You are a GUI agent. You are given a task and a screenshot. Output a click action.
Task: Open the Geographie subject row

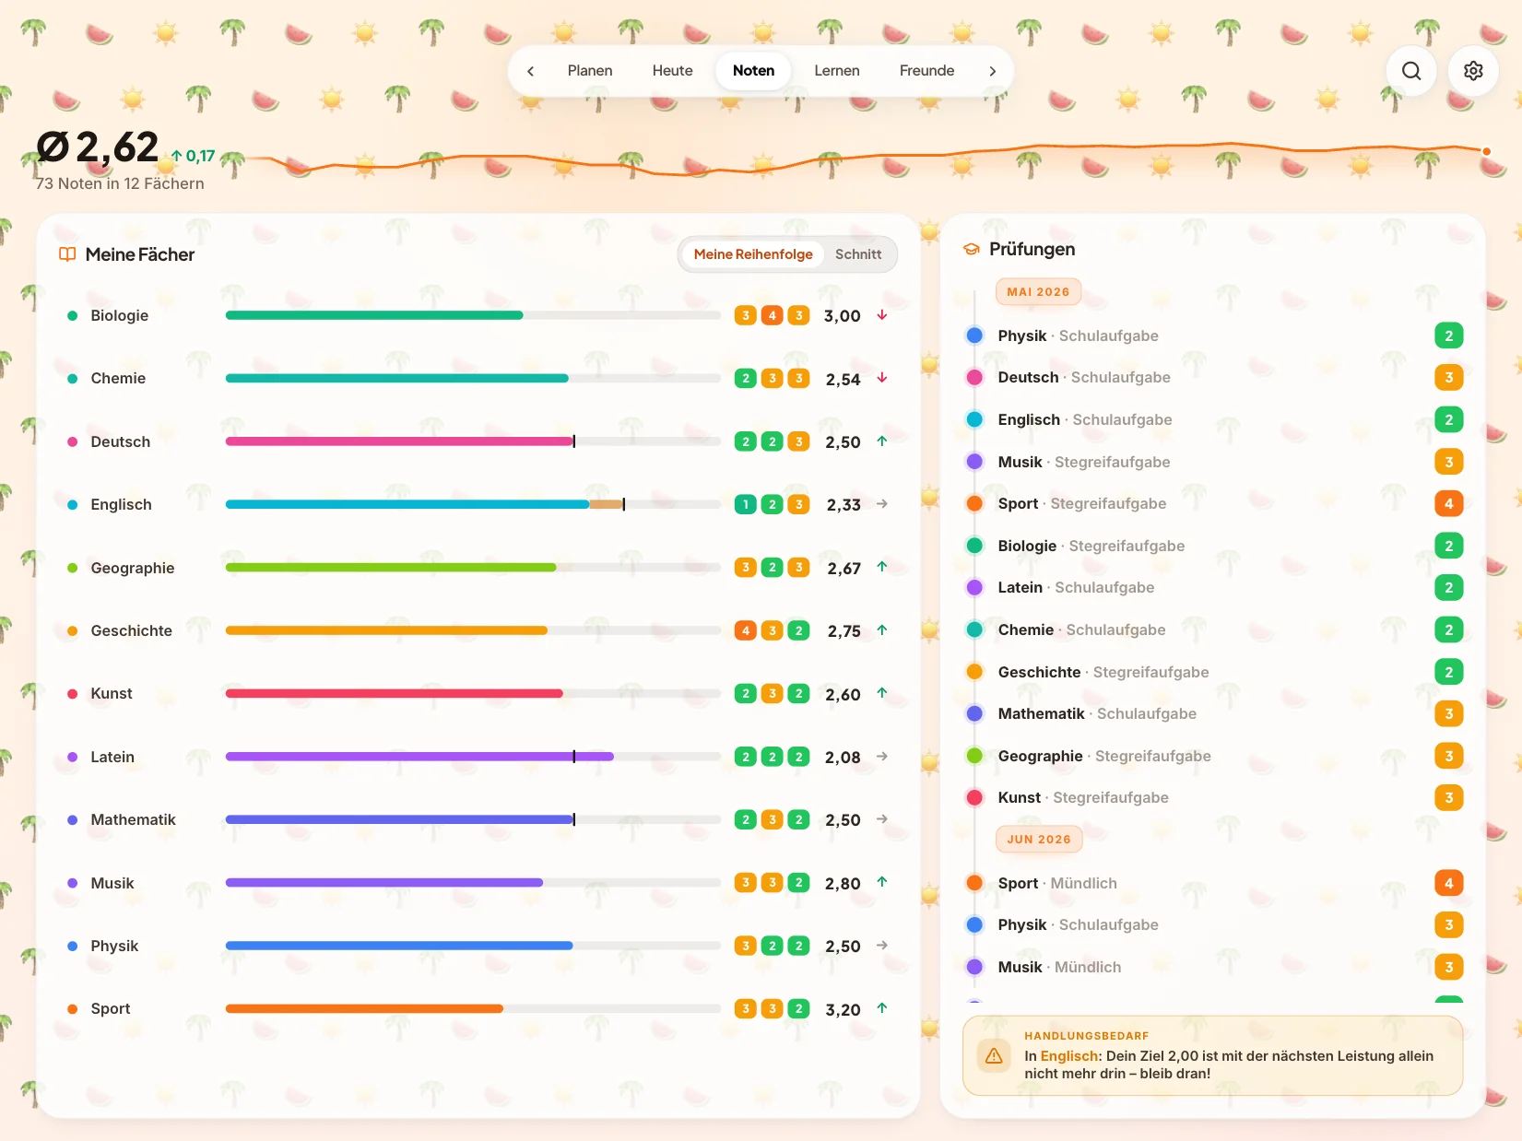tap(477, 568)
